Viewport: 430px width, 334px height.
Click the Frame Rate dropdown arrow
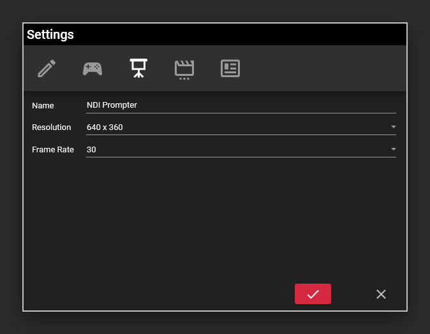[393, 150]
